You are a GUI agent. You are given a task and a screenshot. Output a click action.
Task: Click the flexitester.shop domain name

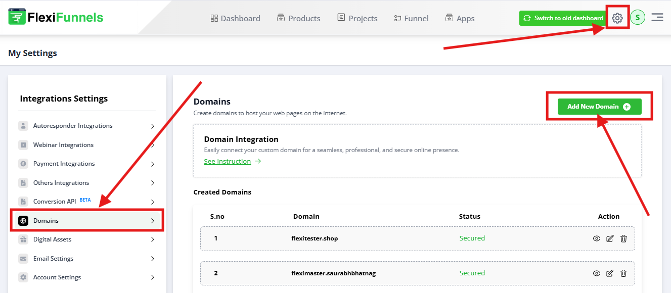(x=315, y=238)
